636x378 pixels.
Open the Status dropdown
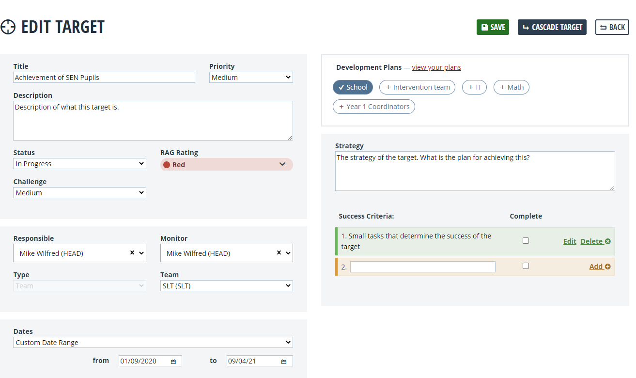pos(79,163)
